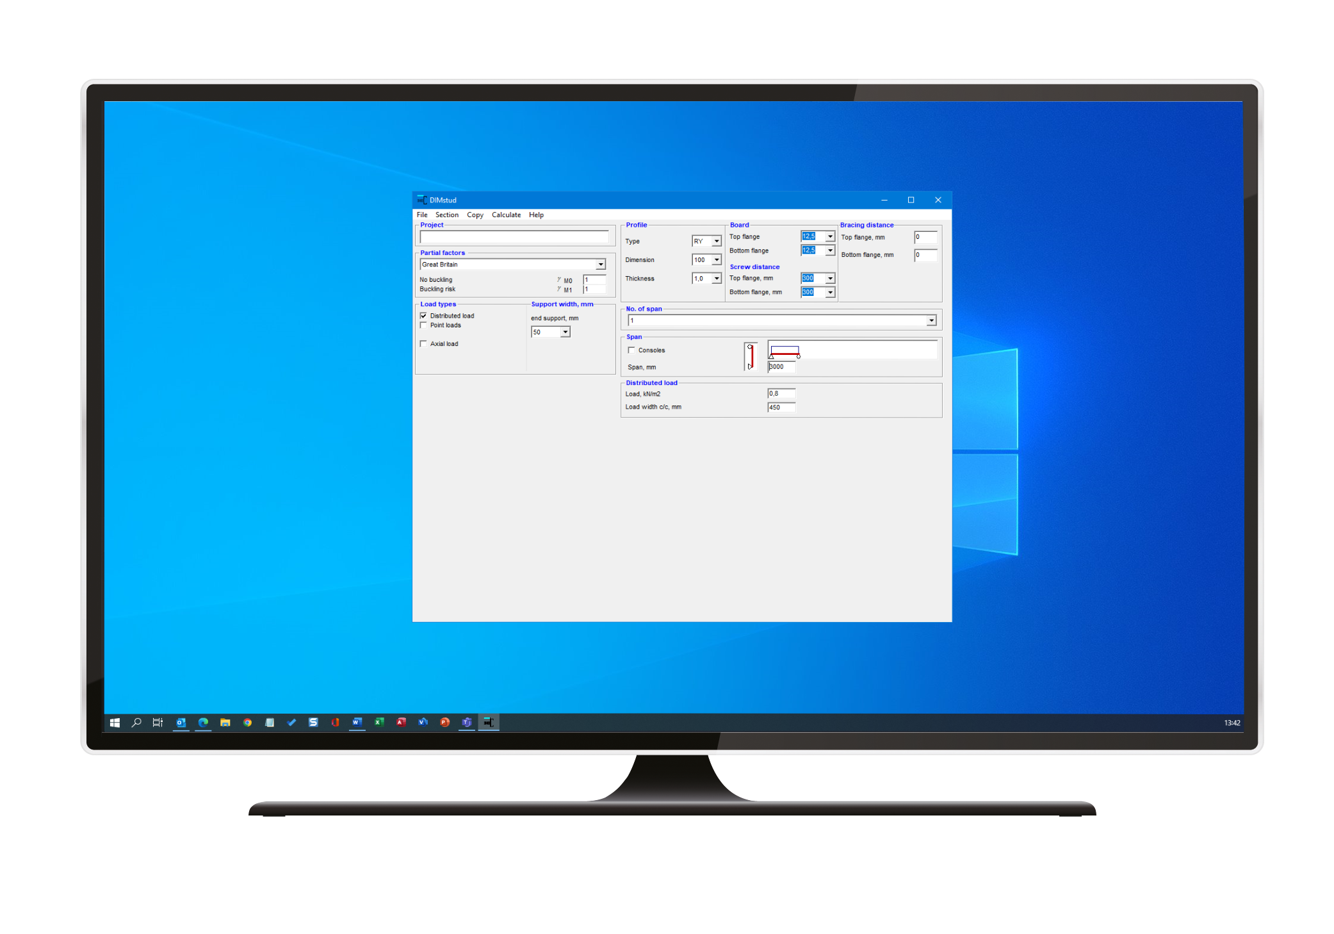Screen dimensions: 1334x934
Task: Enable the Point loads checkbox
Action: pos(423,325)
